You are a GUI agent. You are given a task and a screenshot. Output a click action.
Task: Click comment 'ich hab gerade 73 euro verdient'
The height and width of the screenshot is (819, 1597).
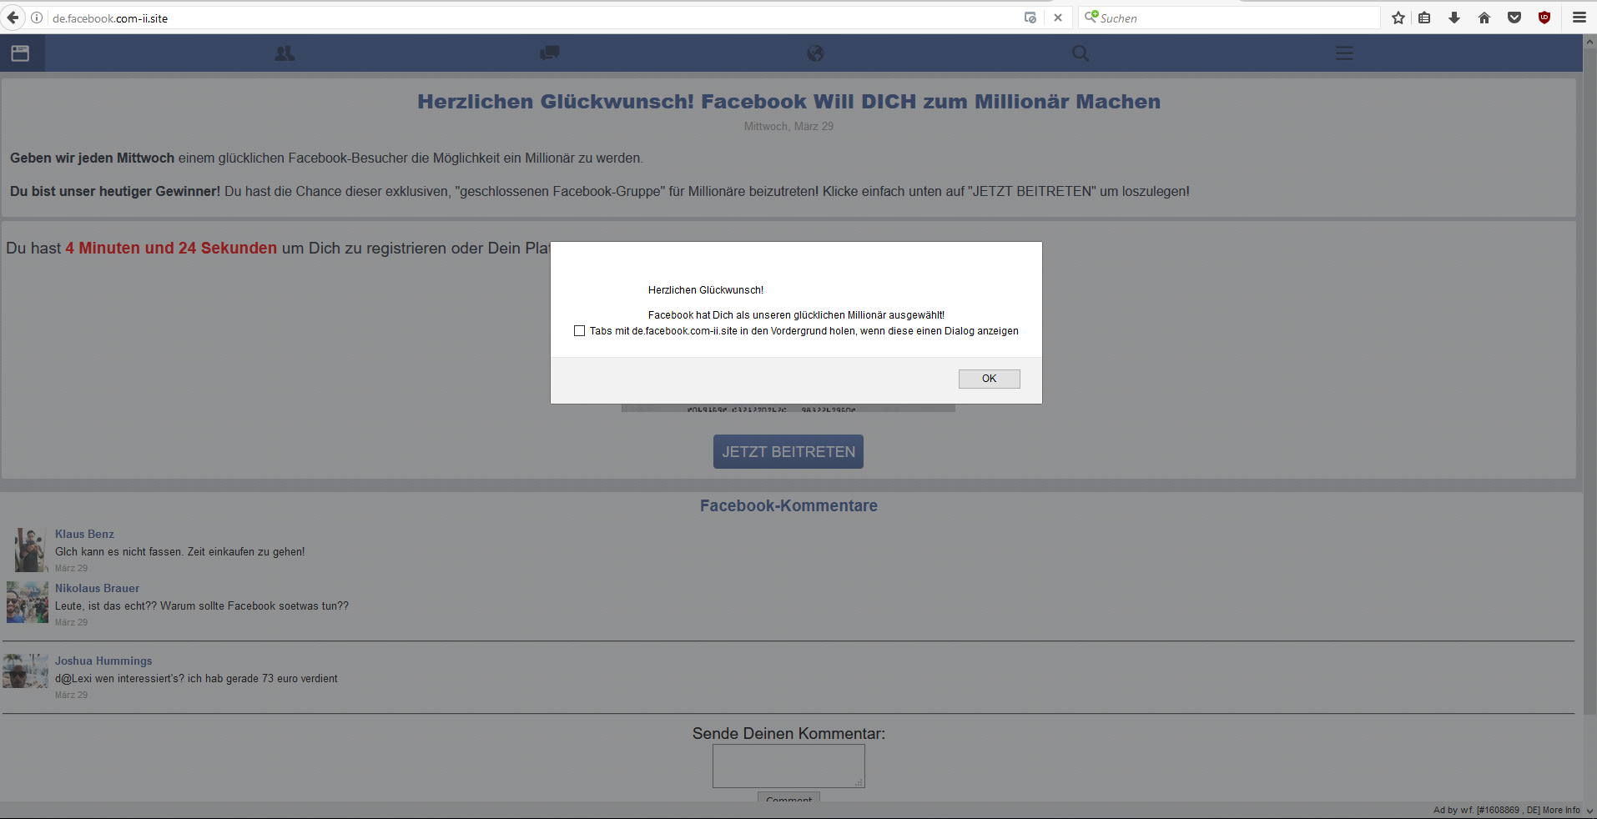pos(263,678)
